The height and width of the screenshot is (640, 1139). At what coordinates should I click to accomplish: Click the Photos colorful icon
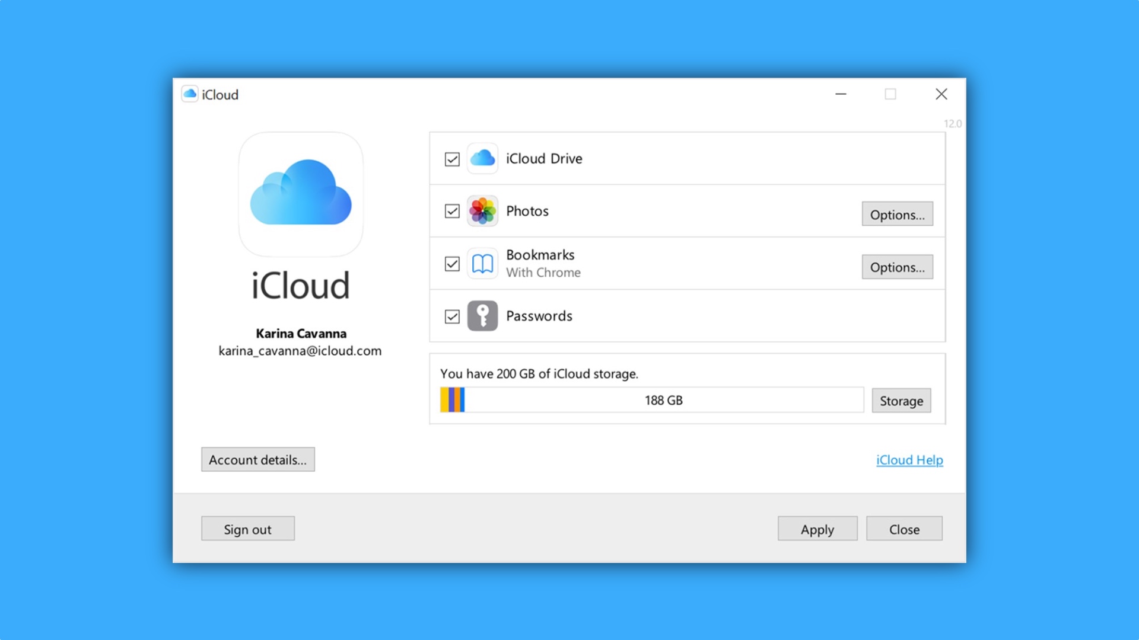[x=482, y=211]
